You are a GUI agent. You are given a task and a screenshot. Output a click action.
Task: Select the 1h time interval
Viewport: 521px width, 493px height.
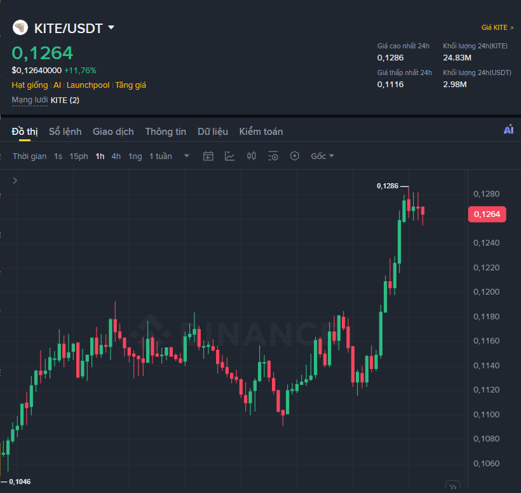[100, 156]
